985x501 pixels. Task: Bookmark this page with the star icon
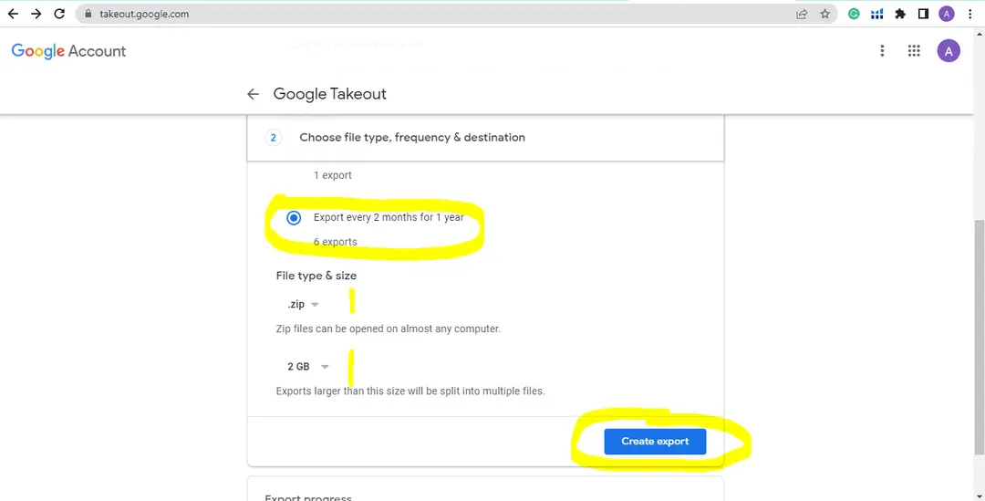click(x=824, y=13)
